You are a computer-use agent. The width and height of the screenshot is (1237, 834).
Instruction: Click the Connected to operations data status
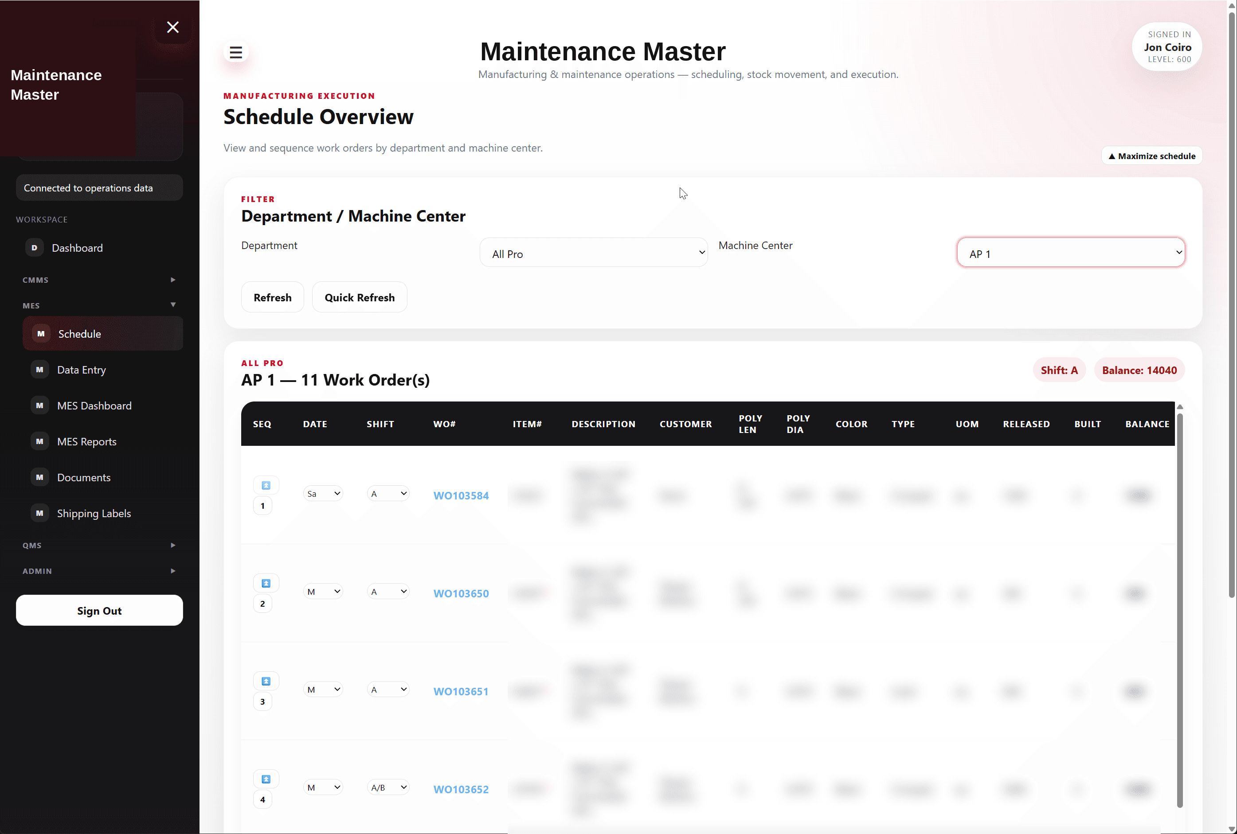[99, 188]
